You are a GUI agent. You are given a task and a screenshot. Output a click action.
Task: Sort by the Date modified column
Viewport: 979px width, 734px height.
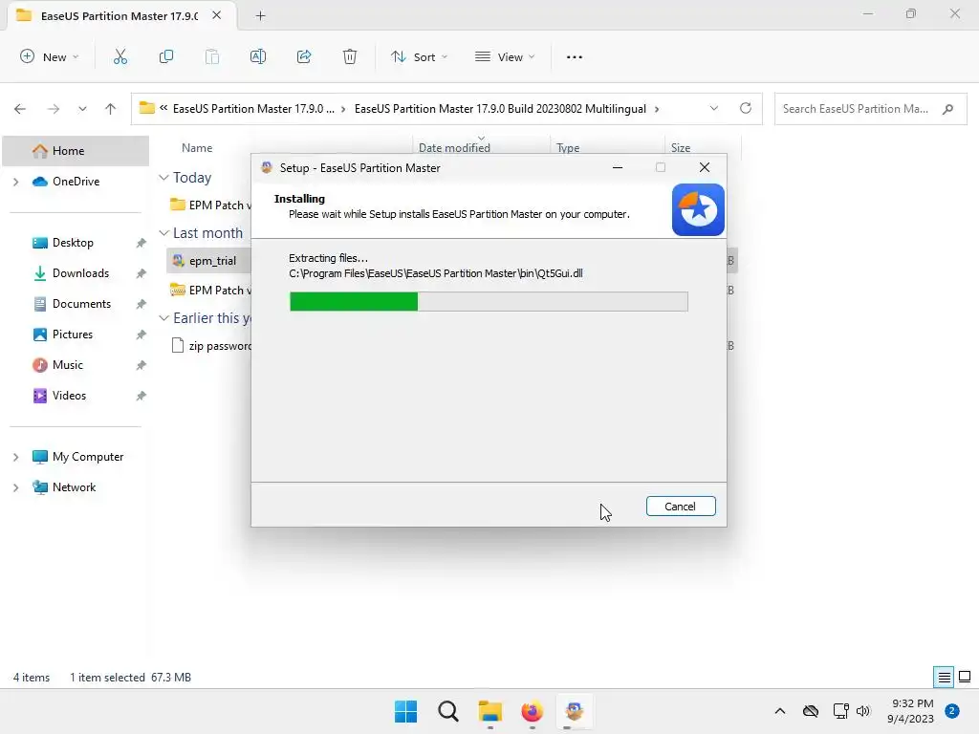coord(454,148)
